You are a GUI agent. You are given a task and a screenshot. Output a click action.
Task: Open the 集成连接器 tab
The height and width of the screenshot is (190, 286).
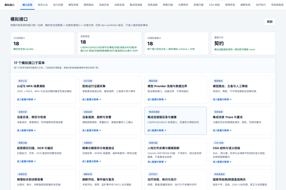[x=136, y=5]
